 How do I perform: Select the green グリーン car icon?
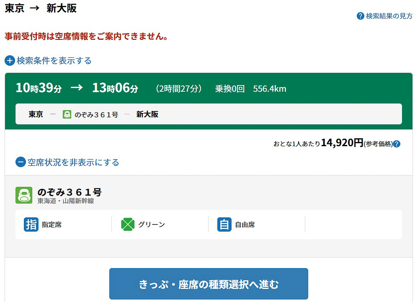(128, 225)
